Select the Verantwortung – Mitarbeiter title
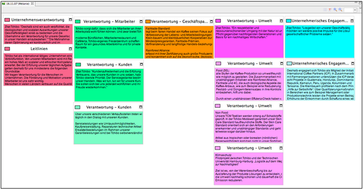Image resolution: width=363 pixels, height=189 pixels. [109, 22]
